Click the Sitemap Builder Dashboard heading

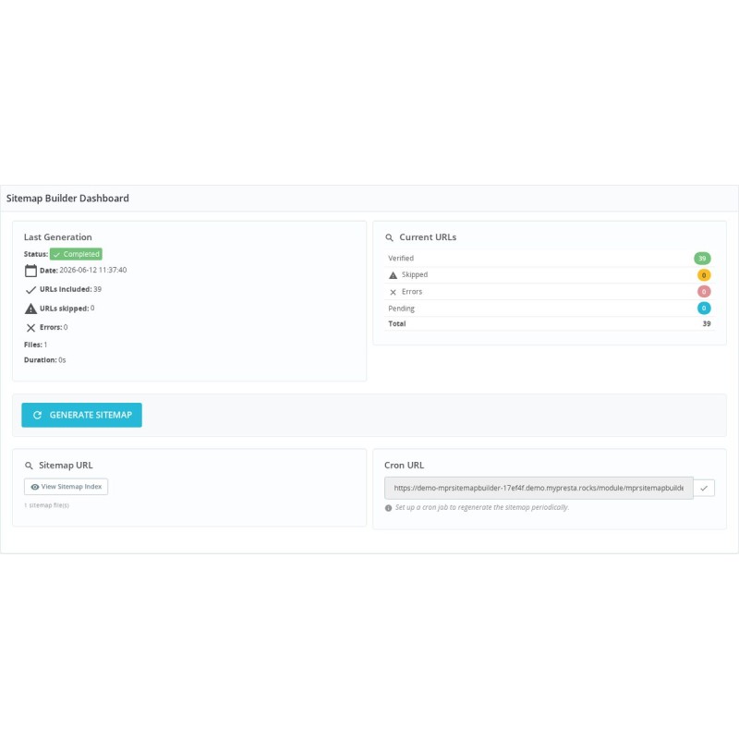[67, 199]
